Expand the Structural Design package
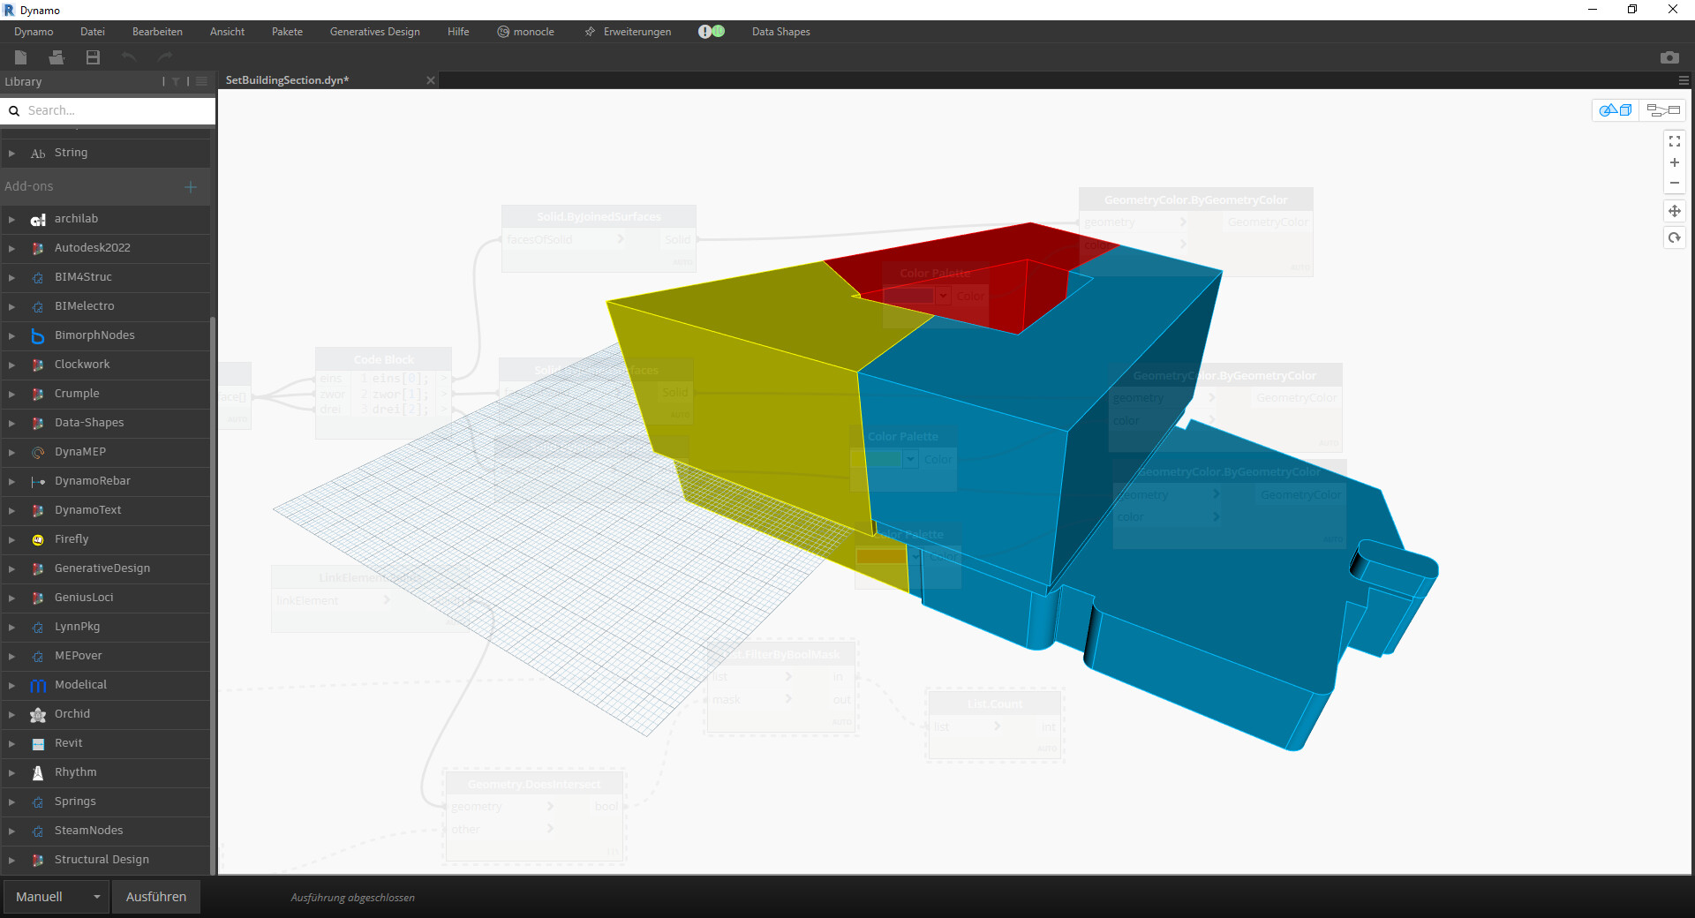1695x918 pixels. pyautogui.click(x=11, y=861)
